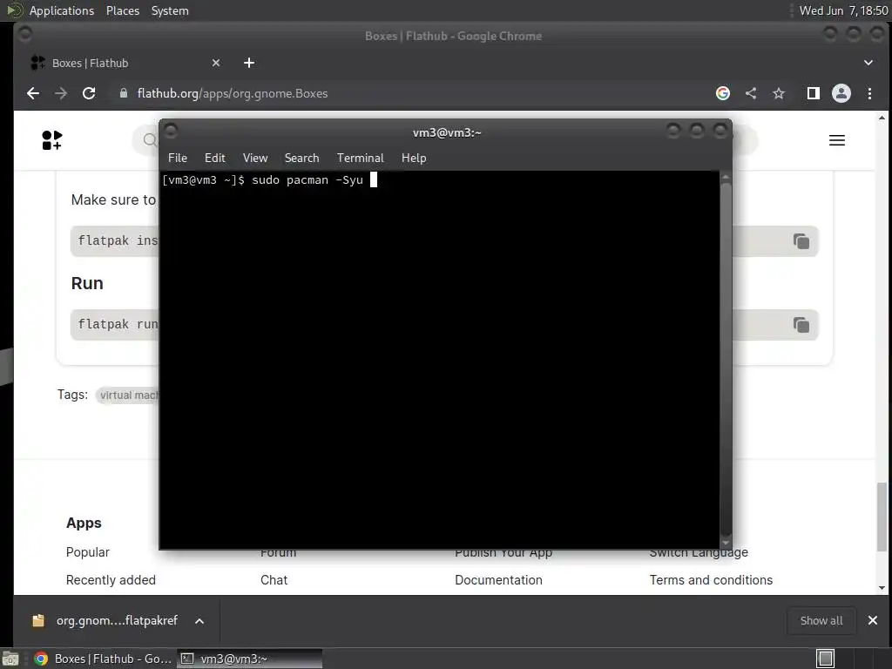Open the Documentation footer link
Screen dimensions: 892x669
pyautogui.click(x=498, y=580)
